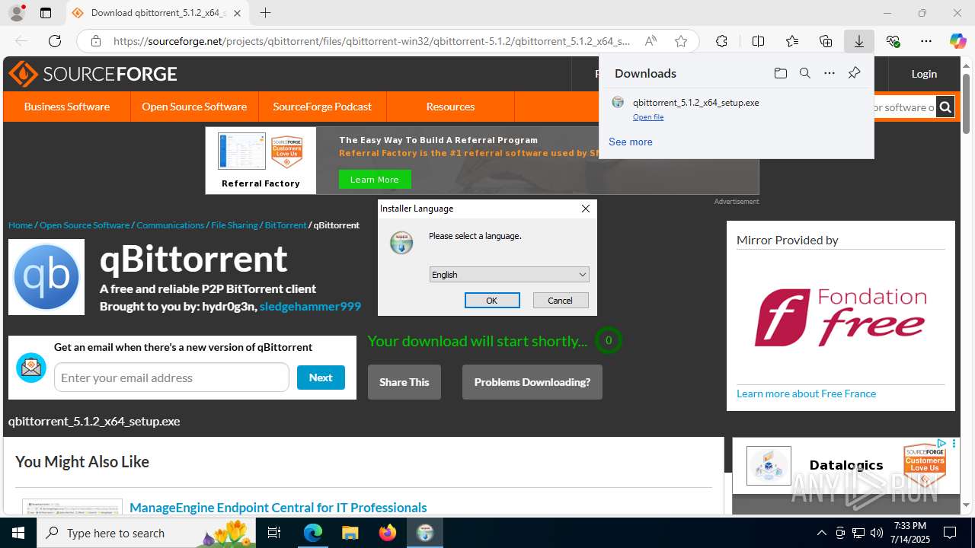Click the SourceForge search magnifier button
The image size is (975, 548).
(x=945, y=107)
